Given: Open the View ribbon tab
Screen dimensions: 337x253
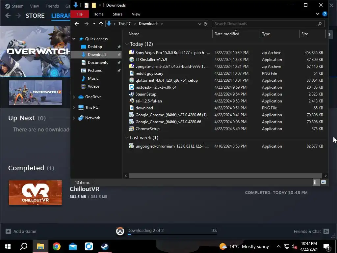Looking at the screenshot, I should 136,14.
